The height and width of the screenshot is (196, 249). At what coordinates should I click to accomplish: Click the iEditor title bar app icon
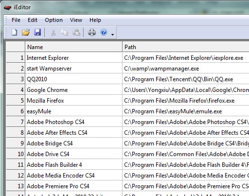click(x=7, y=7)
